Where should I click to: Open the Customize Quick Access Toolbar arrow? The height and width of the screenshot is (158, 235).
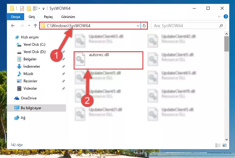tap(43, 9)
